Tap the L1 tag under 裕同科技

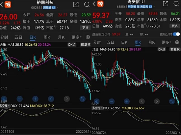click(54, 8)
